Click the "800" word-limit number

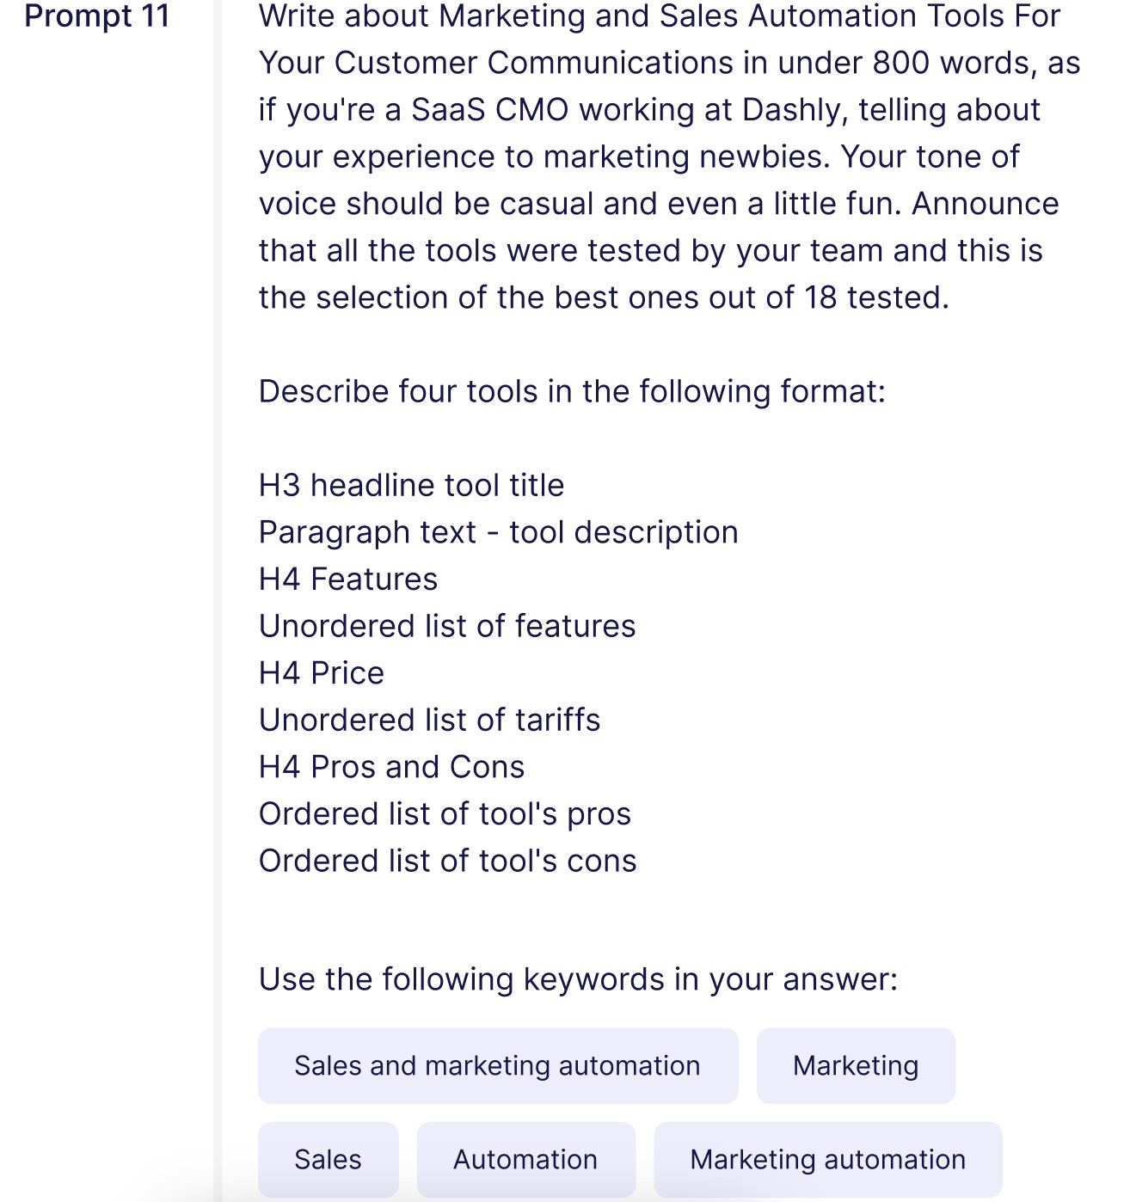(900, 64)
